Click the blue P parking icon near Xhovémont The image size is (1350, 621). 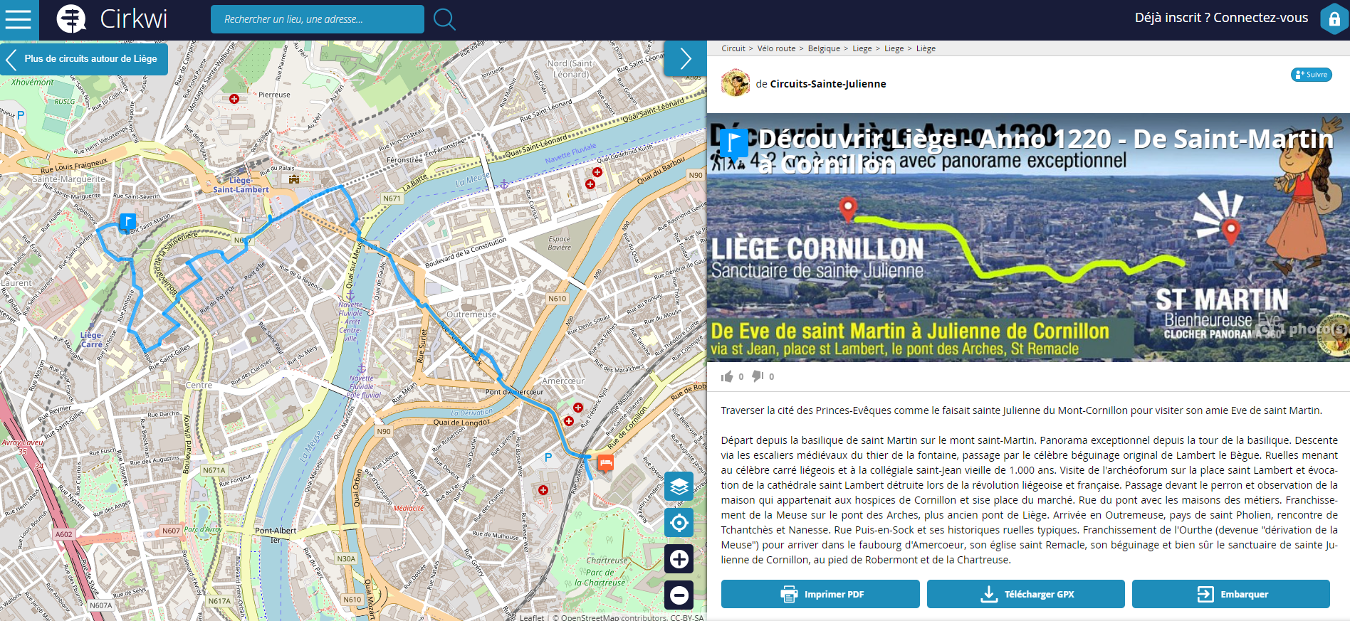coord(21,115)
